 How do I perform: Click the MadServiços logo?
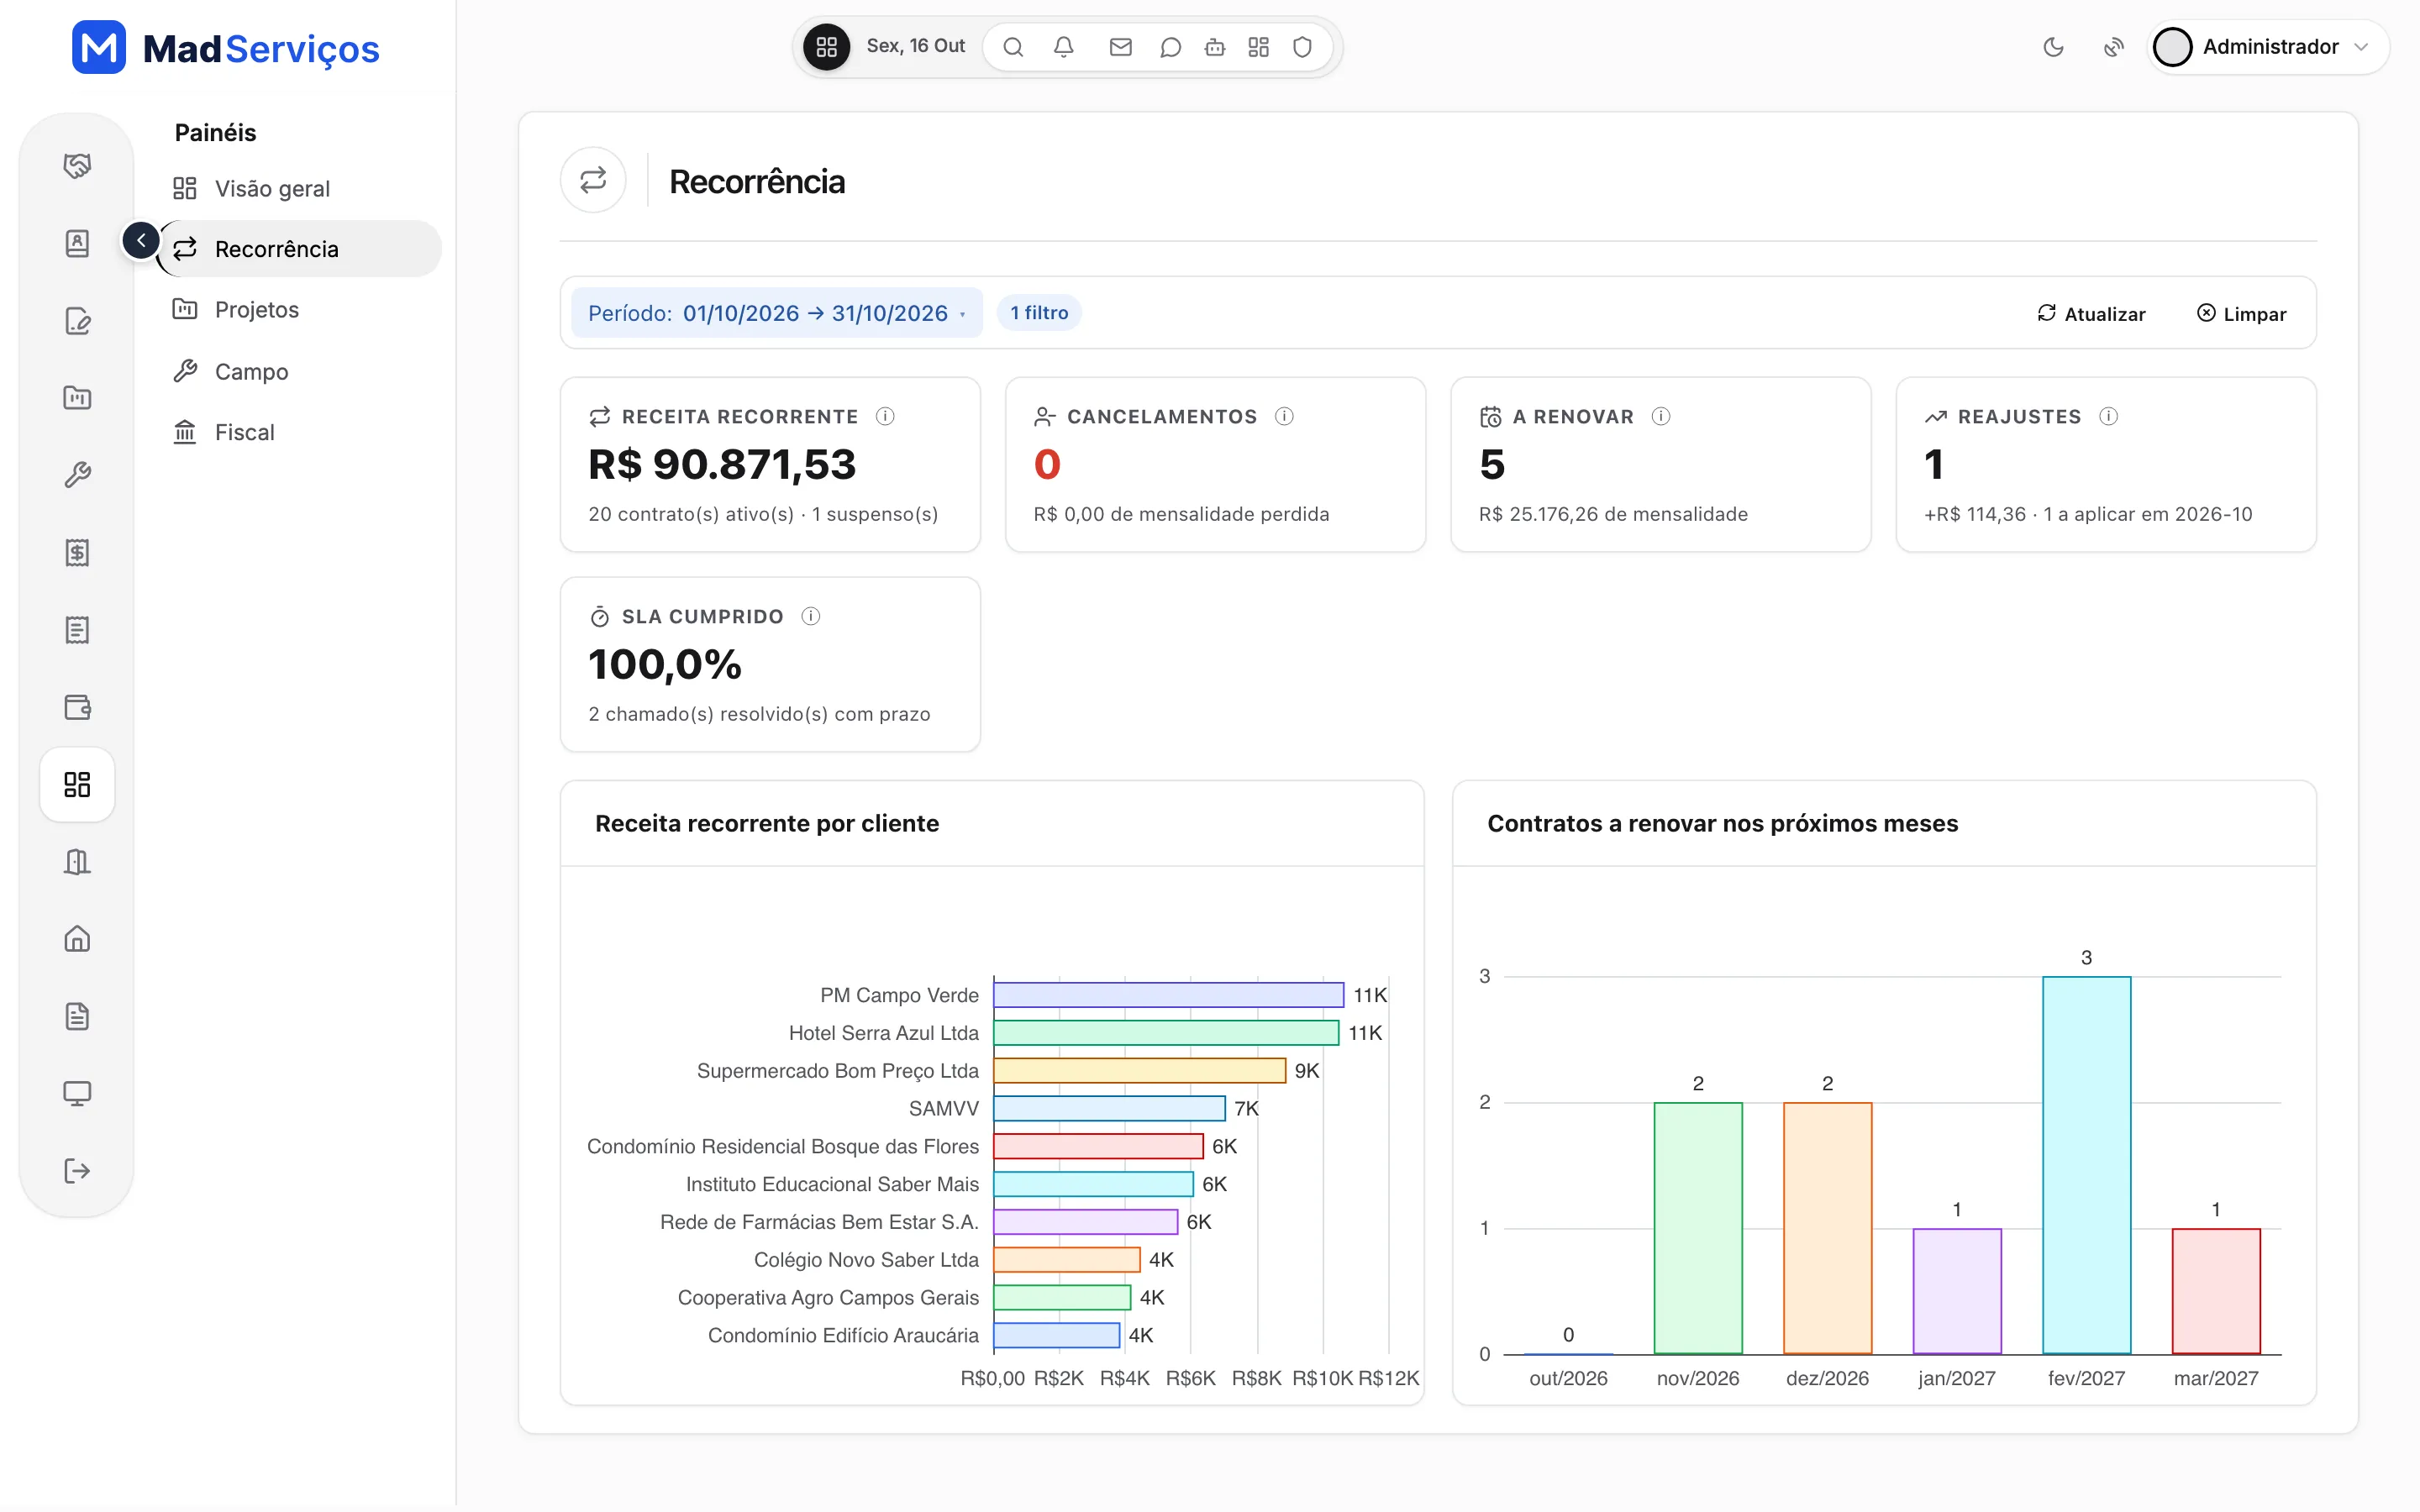[x=226, y=48]
